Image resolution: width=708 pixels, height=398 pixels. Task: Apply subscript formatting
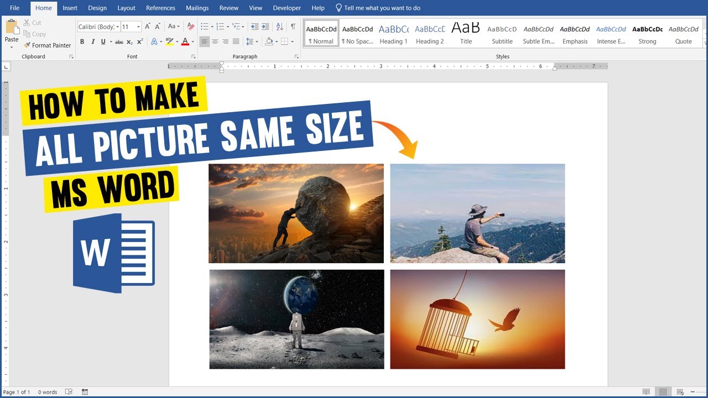pyautogui.click(x=129, y=41)
